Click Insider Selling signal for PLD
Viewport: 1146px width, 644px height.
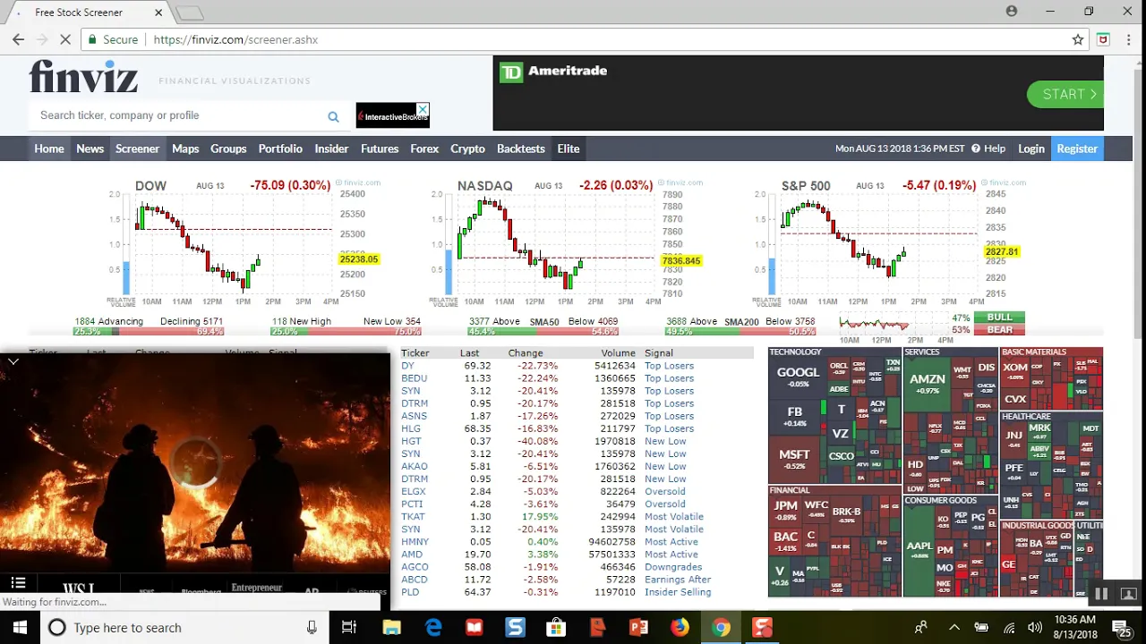click(678, 592)
